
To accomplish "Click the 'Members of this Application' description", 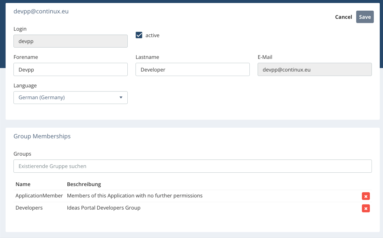I will 135,196.
